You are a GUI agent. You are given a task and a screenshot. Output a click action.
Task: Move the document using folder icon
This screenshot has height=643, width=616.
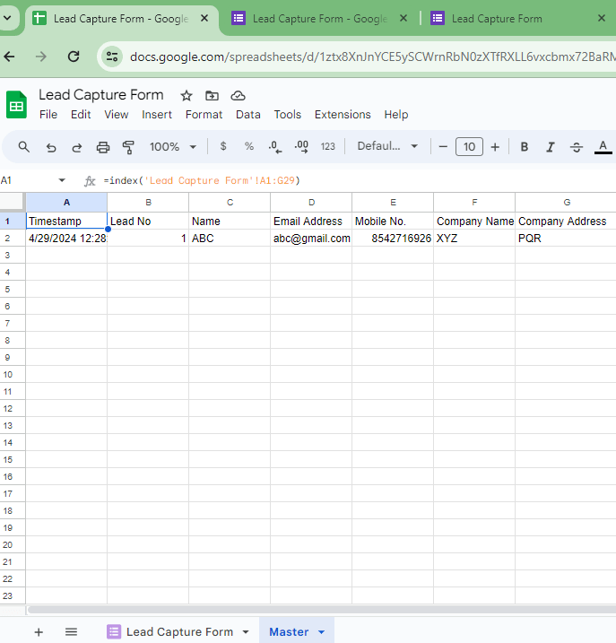[212, 96]
